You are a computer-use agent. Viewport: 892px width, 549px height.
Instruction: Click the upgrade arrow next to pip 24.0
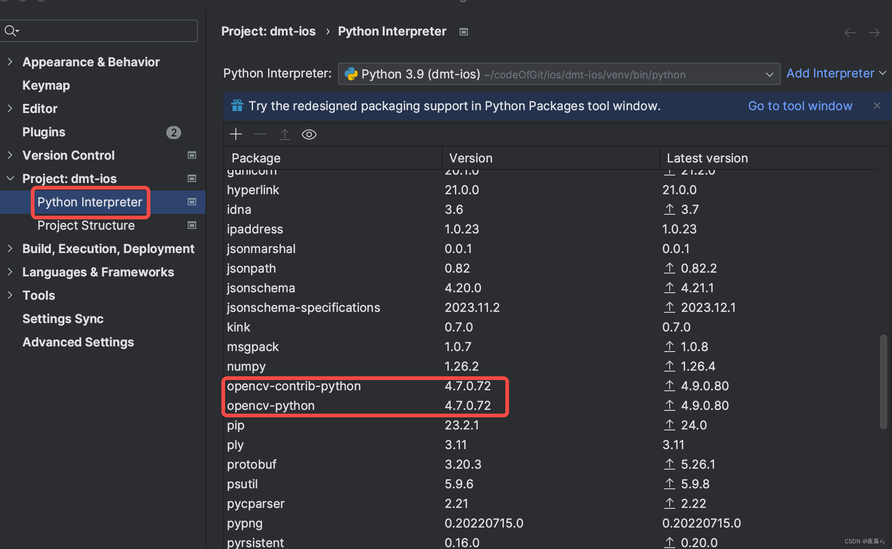click(x=671, y=425)
